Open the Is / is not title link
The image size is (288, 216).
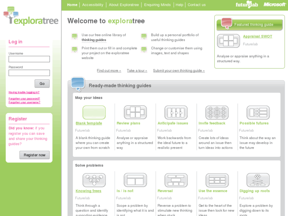[125, 191]
